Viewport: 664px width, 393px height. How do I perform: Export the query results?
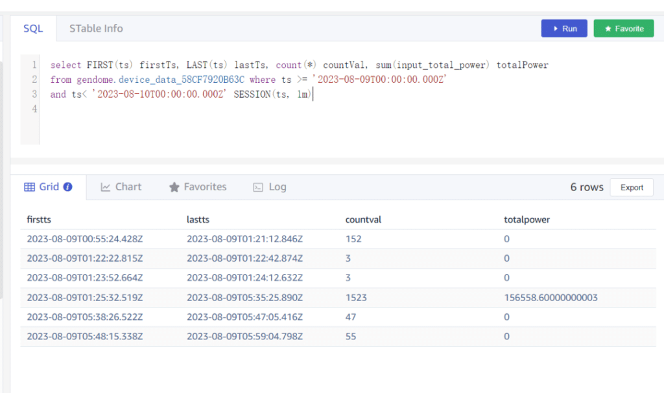tap(632, 187)
